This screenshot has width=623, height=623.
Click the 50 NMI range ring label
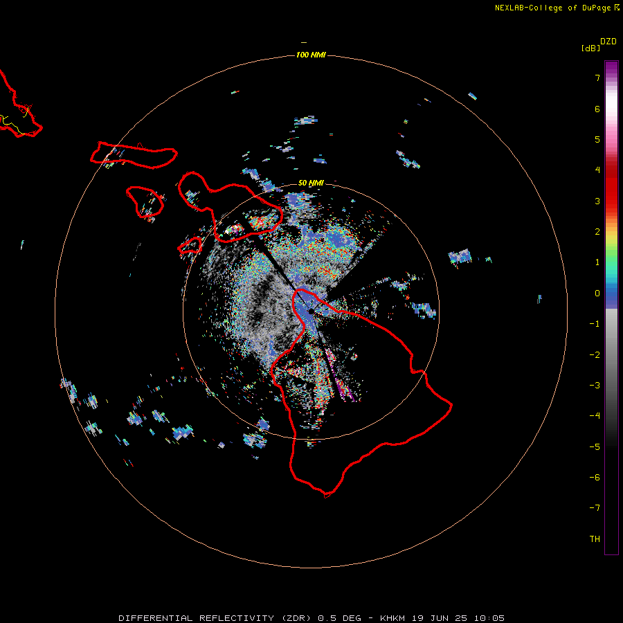coord(311,183)
